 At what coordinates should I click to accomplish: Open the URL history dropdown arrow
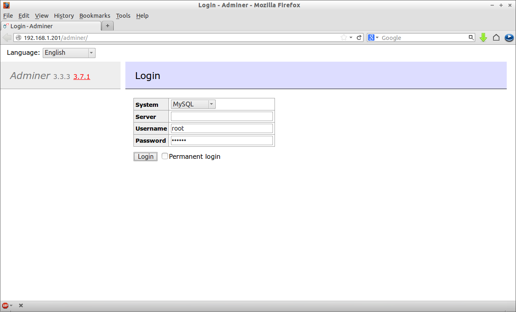pyautogui.click(x=351, y=37)
